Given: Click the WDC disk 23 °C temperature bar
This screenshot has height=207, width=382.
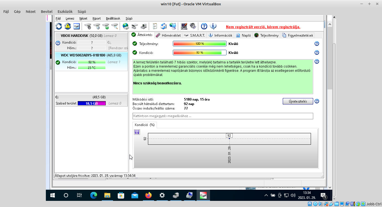Looking at the screenshot, I should 92,68.
